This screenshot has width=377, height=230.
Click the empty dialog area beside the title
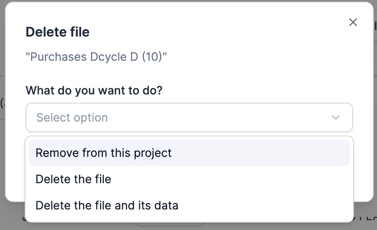(216, 32)
